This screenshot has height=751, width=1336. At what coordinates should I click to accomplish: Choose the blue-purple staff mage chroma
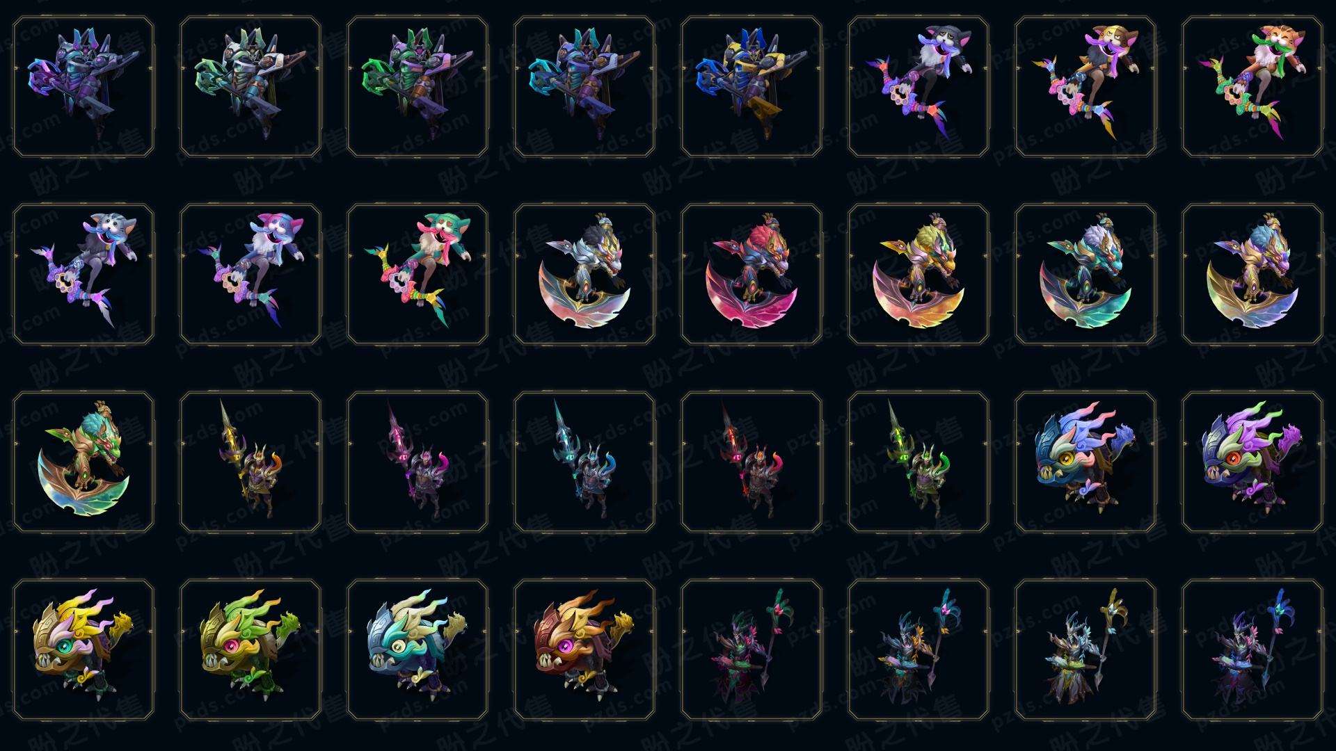click(x=1252, y=649)
